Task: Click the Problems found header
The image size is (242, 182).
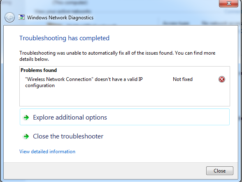Action: (39, 70)
